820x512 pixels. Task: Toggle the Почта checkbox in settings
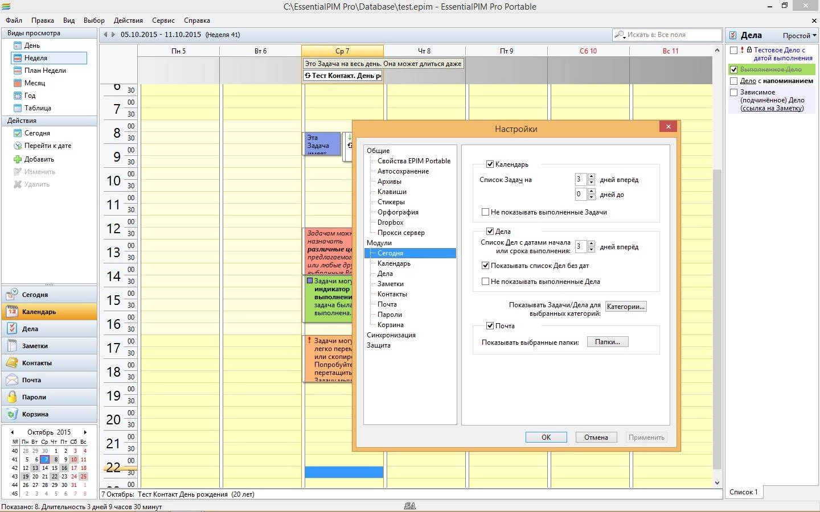coord(490,326)
